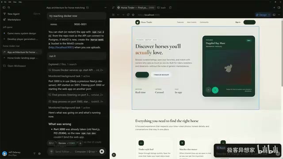Focus the 'Send follow' input field
This screenshot has height=159, width=283.
click(x=63, y=151)
